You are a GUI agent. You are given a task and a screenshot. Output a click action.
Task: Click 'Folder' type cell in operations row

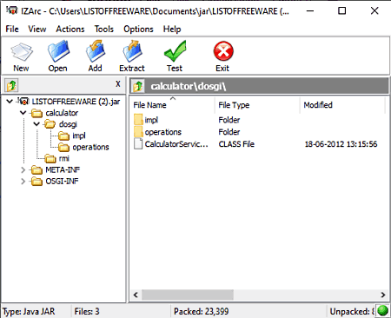click(229, 132)
